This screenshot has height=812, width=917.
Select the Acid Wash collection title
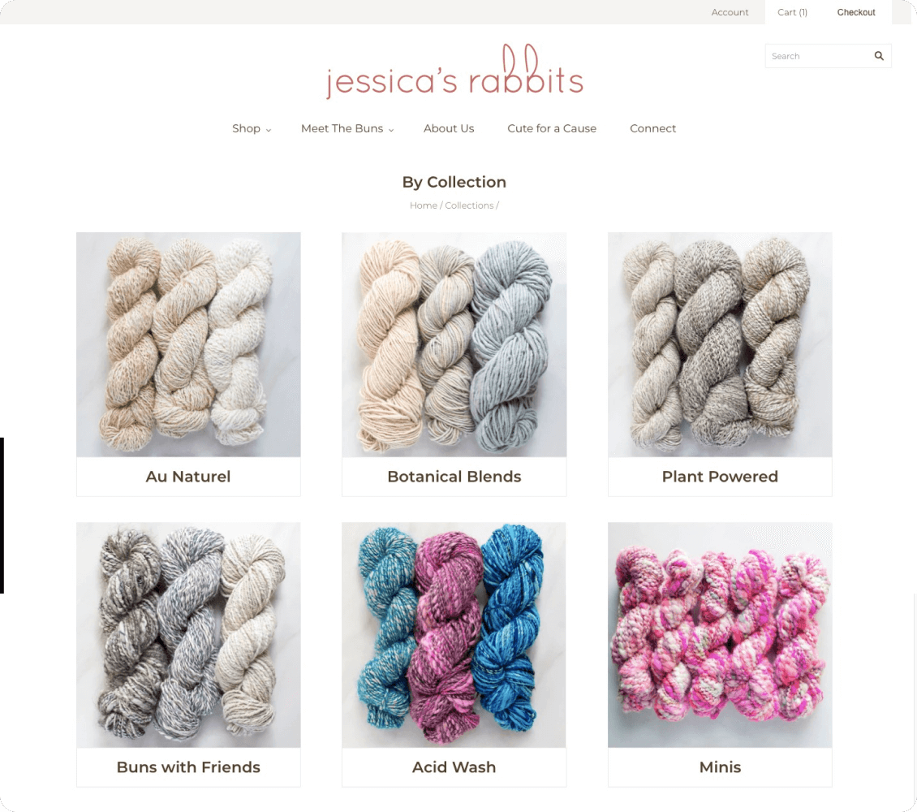tap(454, 767)
